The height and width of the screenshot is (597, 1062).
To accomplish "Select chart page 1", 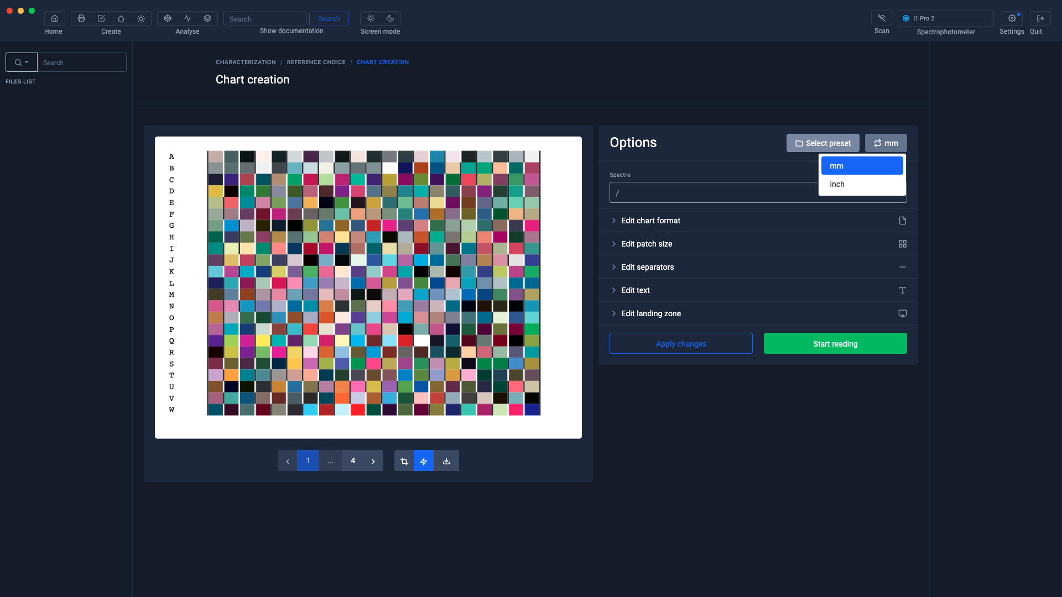I will 308,460.
